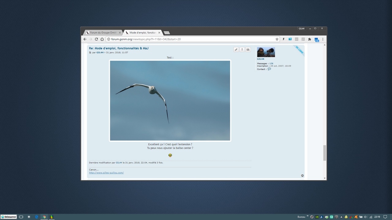Screen dimensions: 392x220
Task: Open the Chrome three-dot menu
Action: pyautogui.click(x=322, y=39)
